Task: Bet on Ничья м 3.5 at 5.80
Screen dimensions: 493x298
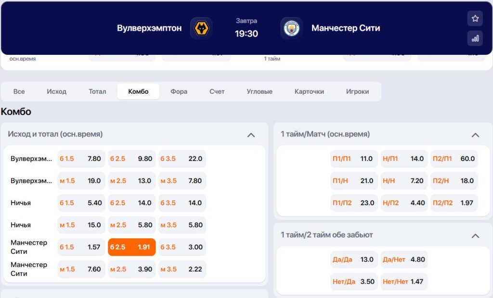Action: (182, 225)
